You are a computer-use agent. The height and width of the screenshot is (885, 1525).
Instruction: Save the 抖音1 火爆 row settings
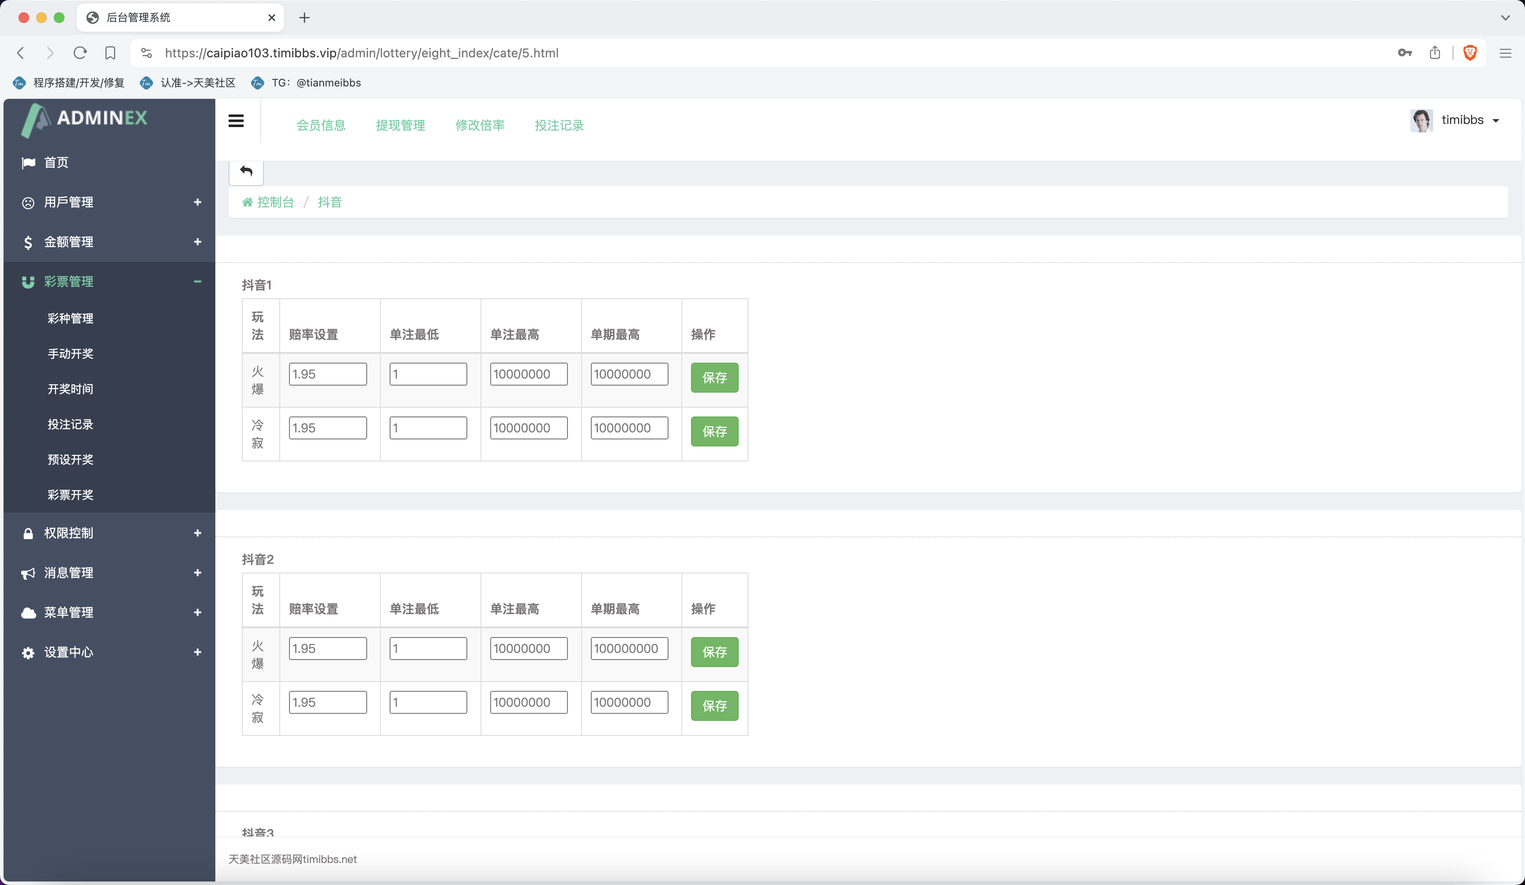click(714, 378)
